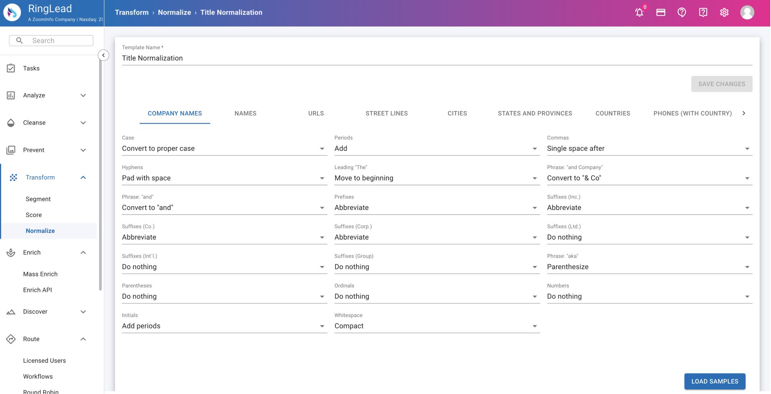
Task: Click the Template Name input field
Action: click(x=270, y=58)
